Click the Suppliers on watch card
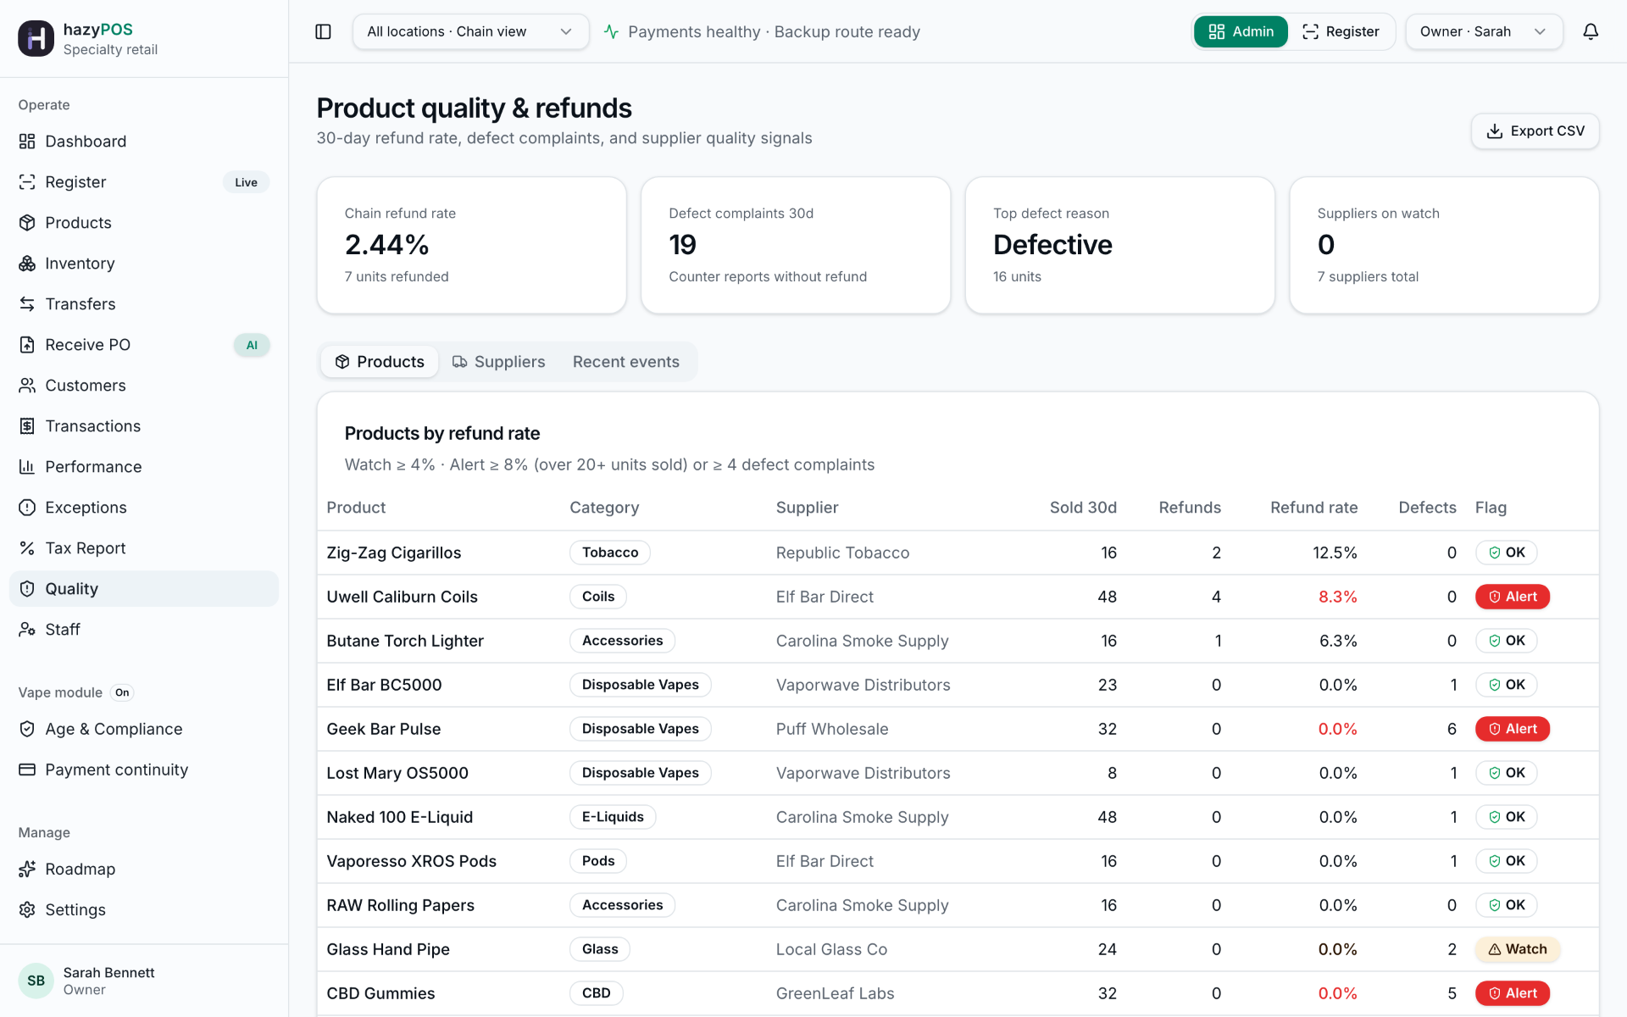 (x=1444, y=245)
